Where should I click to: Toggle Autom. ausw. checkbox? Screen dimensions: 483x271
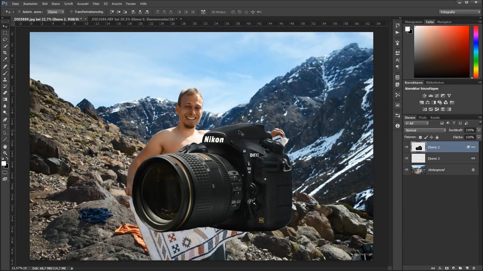pyautogui.click(x=19, y=12)
